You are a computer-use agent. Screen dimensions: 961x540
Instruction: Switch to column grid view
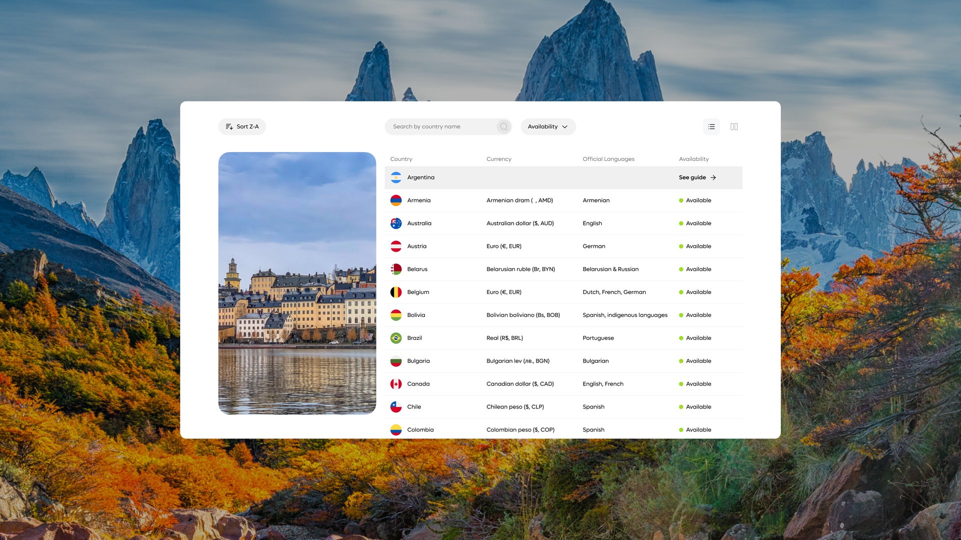point(734,126)
